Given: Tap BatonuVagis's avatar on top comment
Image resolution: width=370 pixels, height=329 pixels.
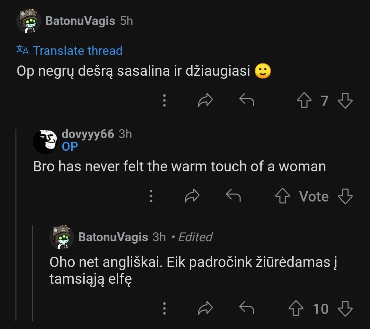Looking at the screenshot, I should (x=29, y=22).
